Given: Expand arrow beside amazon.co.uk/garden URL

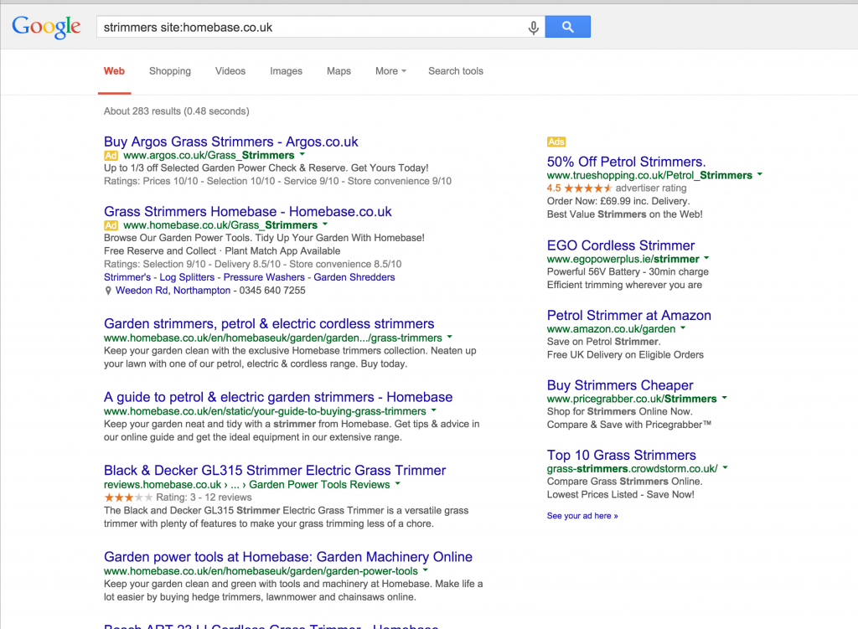Looking at the screenshot, I should pos(683,328).
